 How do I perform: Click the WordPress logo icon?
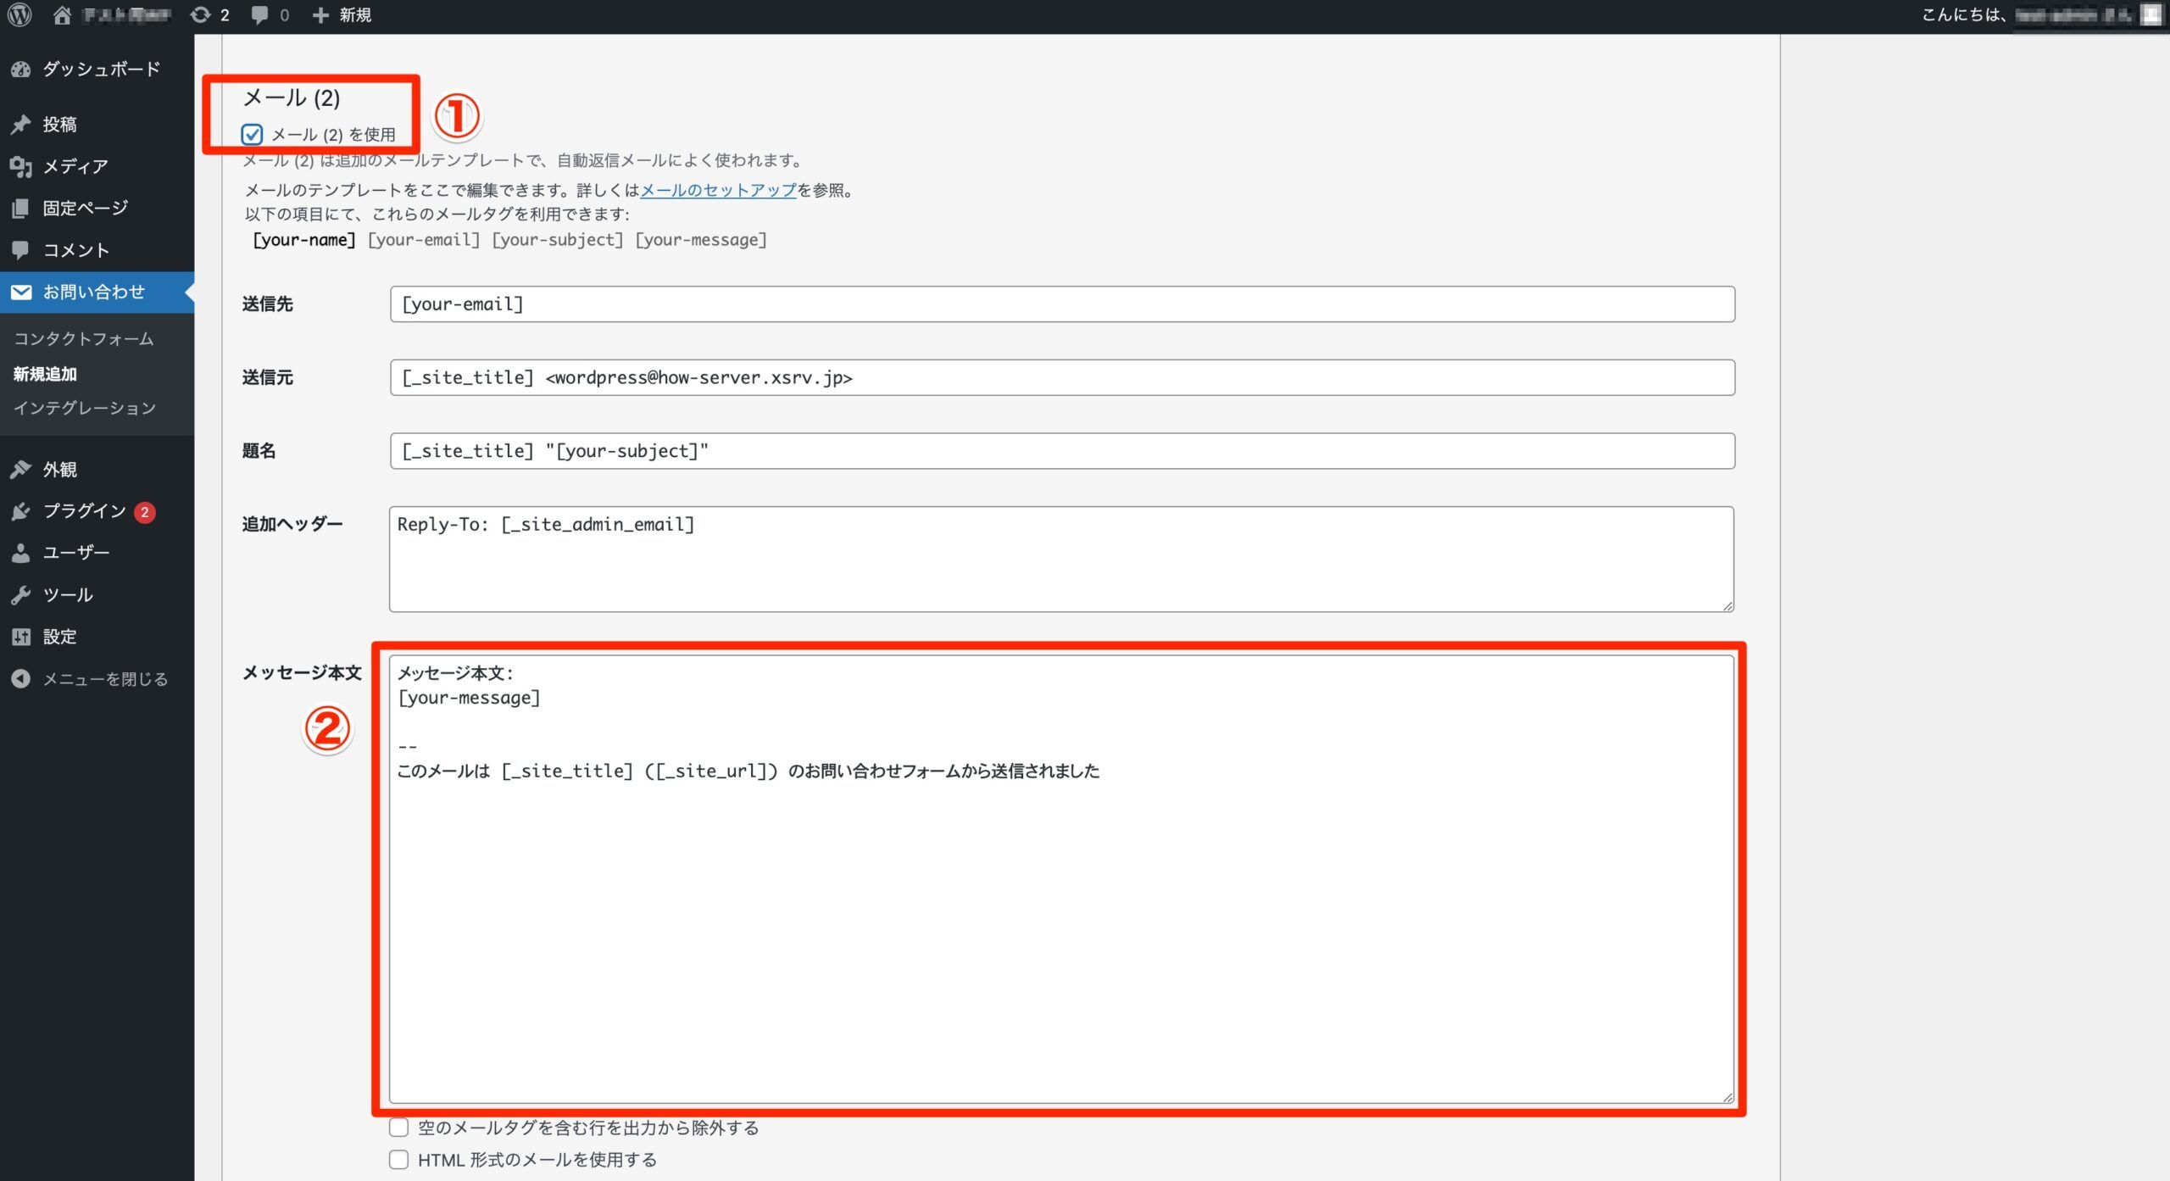click(19, 14)
